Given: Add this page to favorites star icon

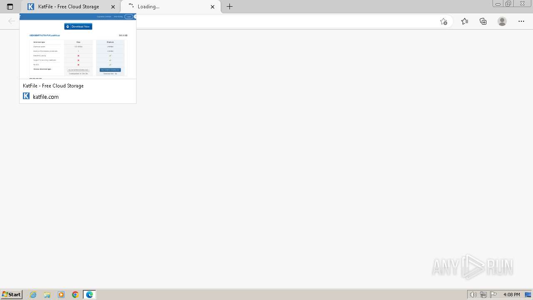Looking at the screenshot, I should coord(443,21).
